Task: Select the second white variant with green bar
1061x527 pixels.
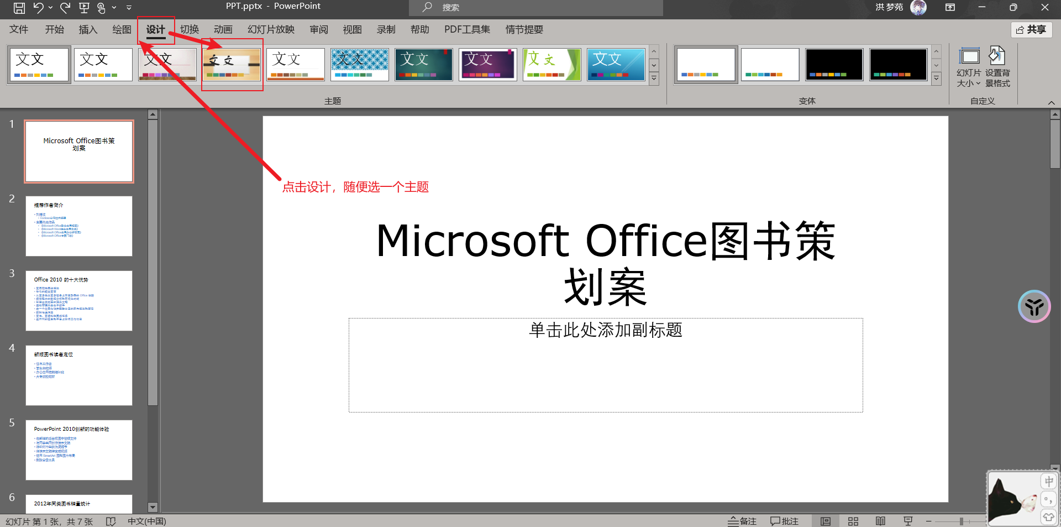Action: pos(770,65)
